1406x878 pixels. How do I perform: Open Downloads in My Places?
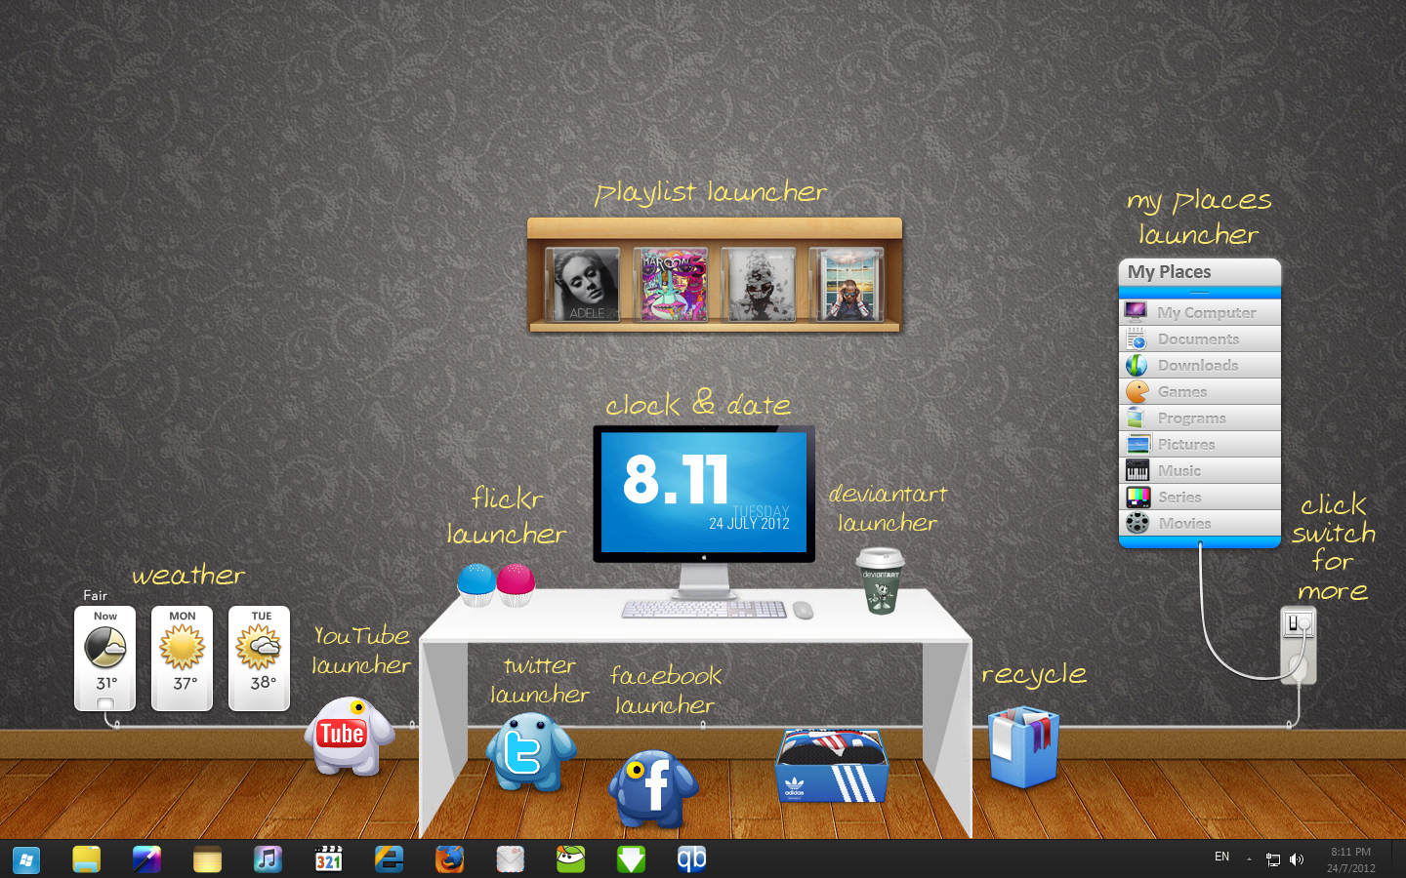tap(1199, 365)
